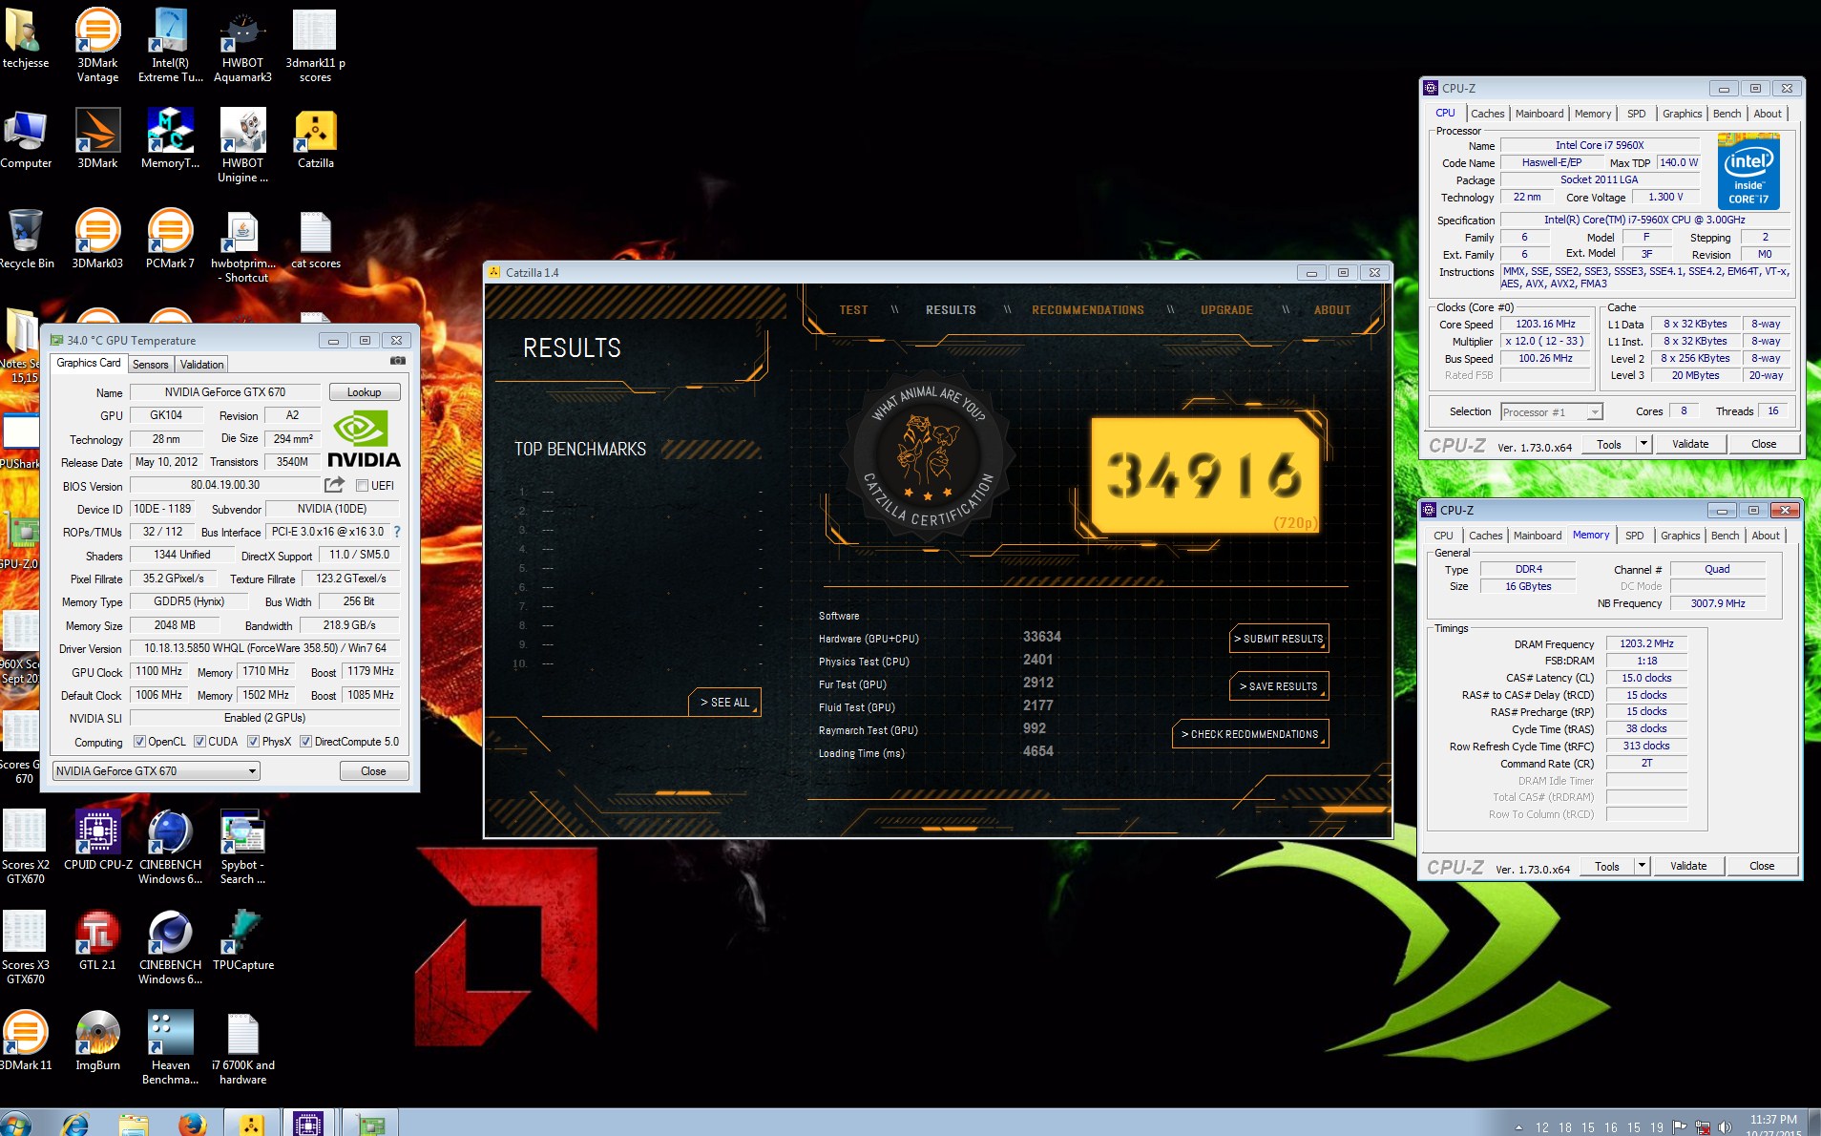Switch to the Sensors tab in GPU-Z
The width and height of the screenshot is (1821, 1136).
tap(150, 365)
